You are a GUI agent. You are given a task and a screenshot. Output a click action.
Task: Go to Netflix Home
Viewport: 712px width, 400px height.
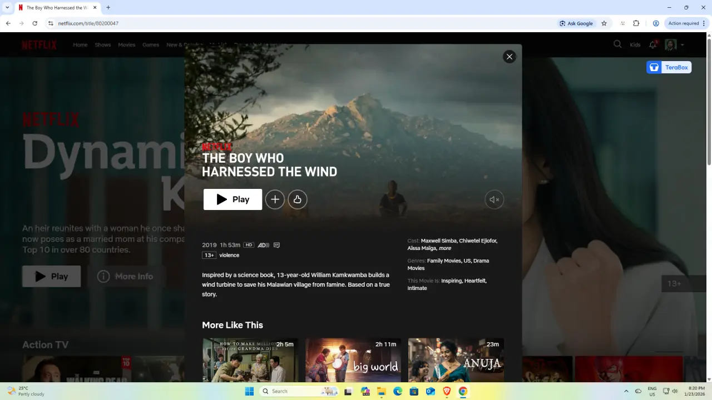point(80,45)
